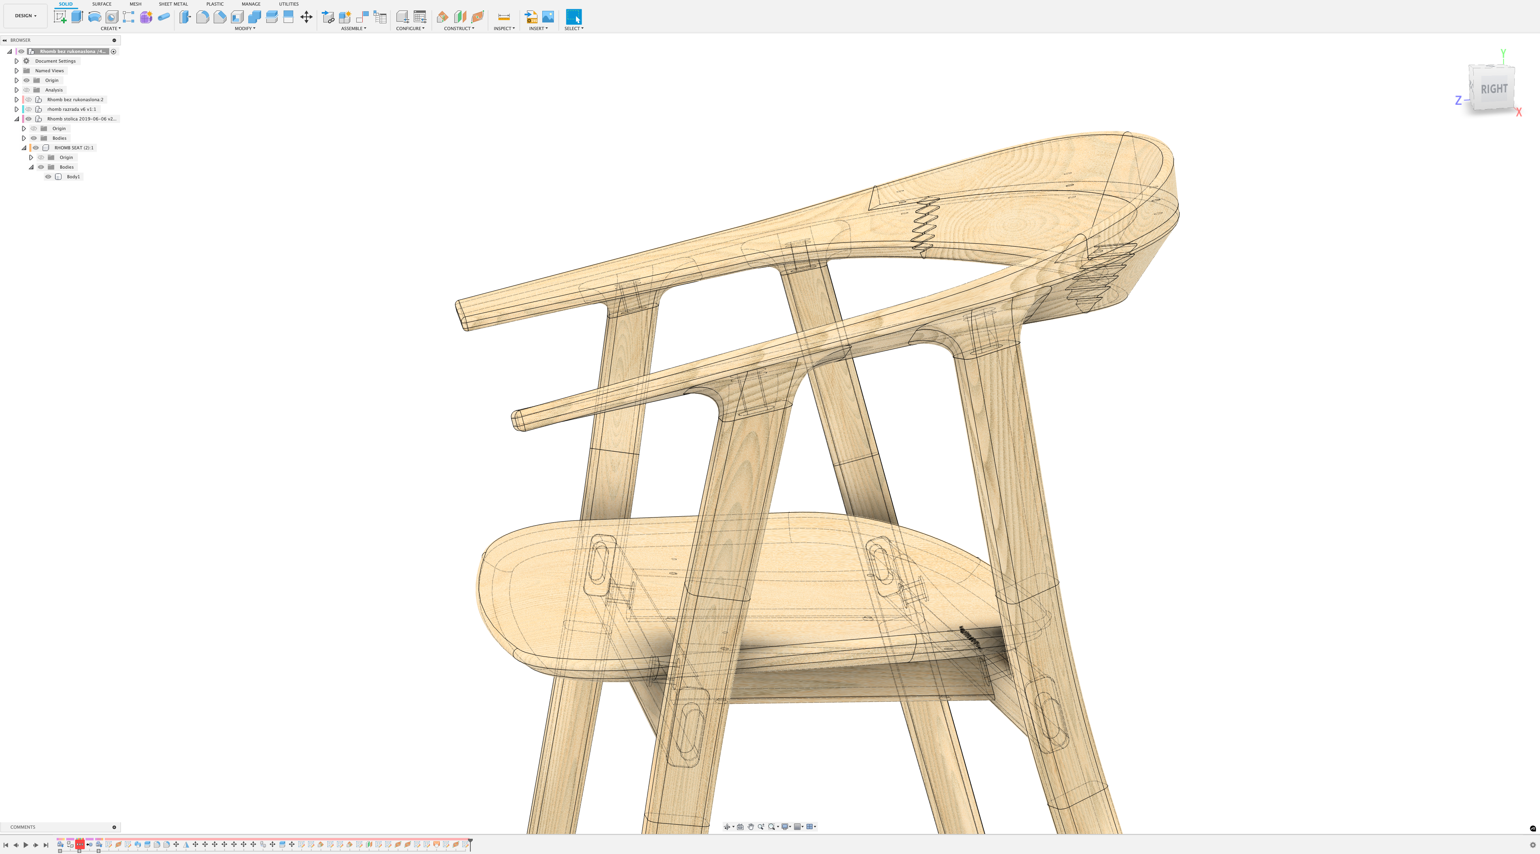Click the Create Sketch icon
Image resolution: width=1540 pixels, height=854 pixels.
click(60, 17)
